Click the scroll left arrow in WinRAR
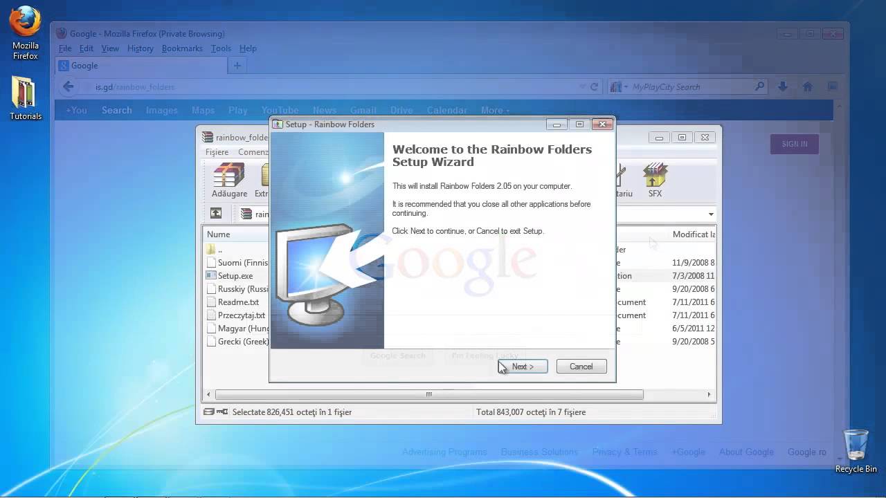This screenshot has width=886, height=498. pos(208,394)
